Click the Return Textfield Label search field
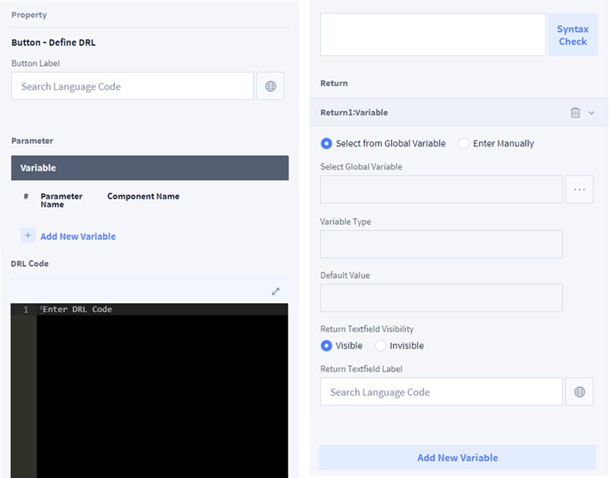The height and width of the screenshot is (478, 609). pyautogui.click(x=441, y=392)
